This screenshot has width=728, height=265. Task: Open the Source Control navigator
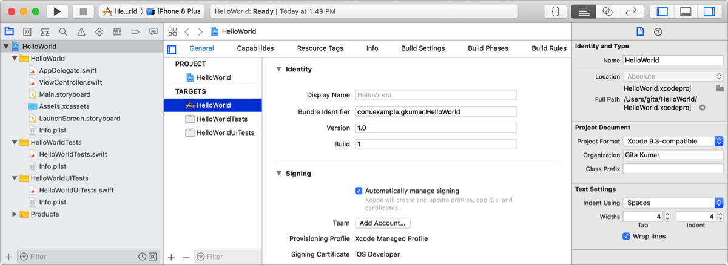click(27, 32)
